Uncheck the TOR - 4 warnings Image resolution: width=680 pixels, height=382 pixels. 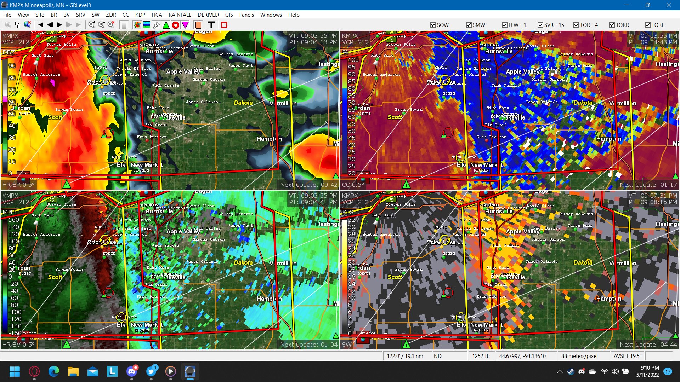(x=576, y=25)
